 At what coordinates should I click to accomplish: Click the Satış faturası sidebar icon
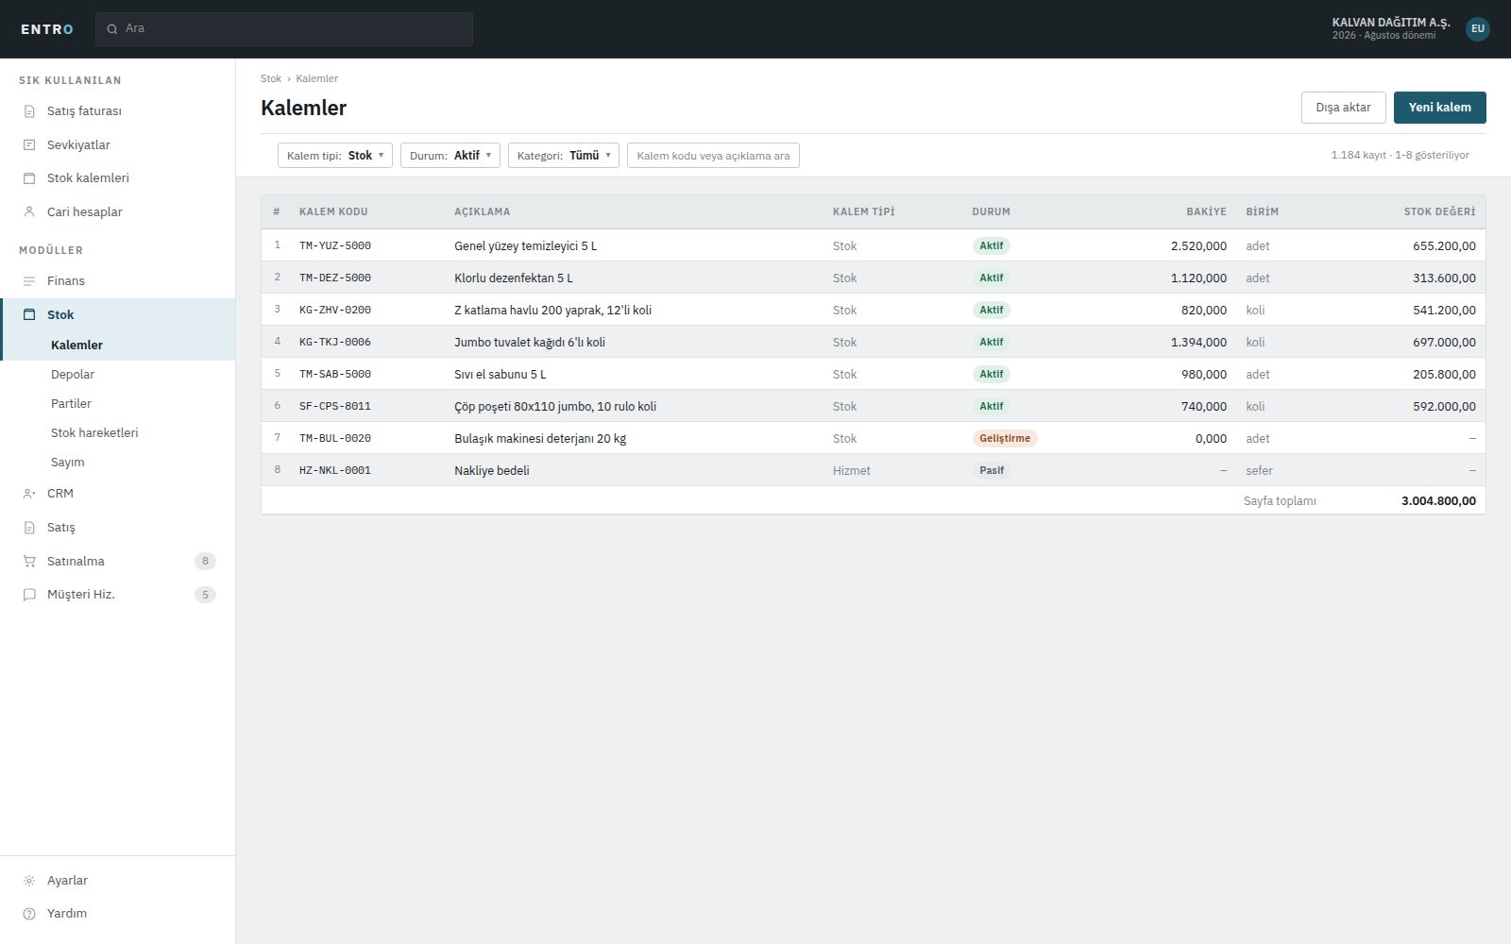coord(29,111)
